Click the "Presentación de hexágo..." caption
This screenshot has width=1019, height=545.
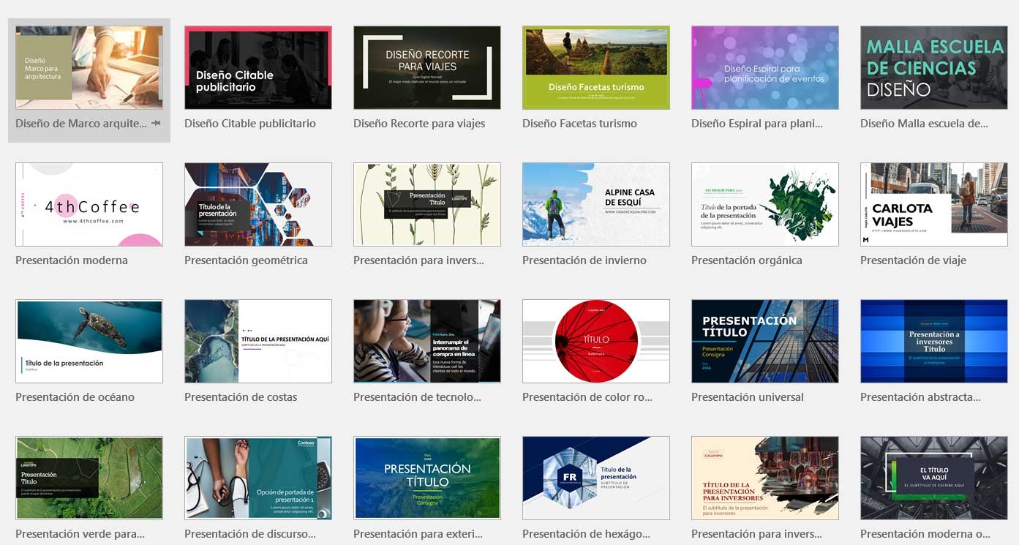point(586,534)
